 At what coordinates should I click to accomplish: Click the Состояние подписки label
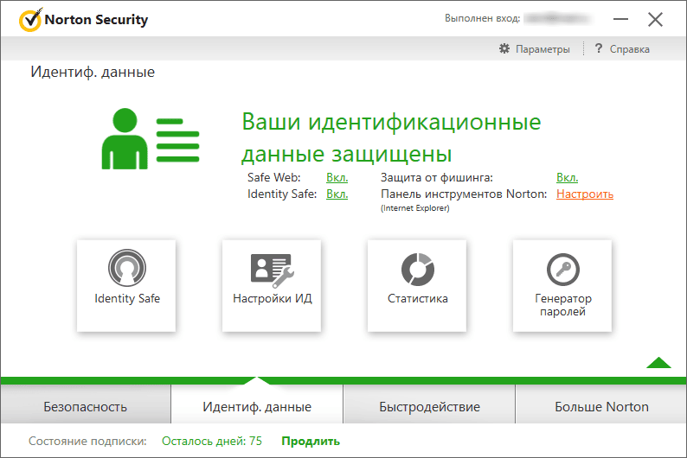coord(87,441)
